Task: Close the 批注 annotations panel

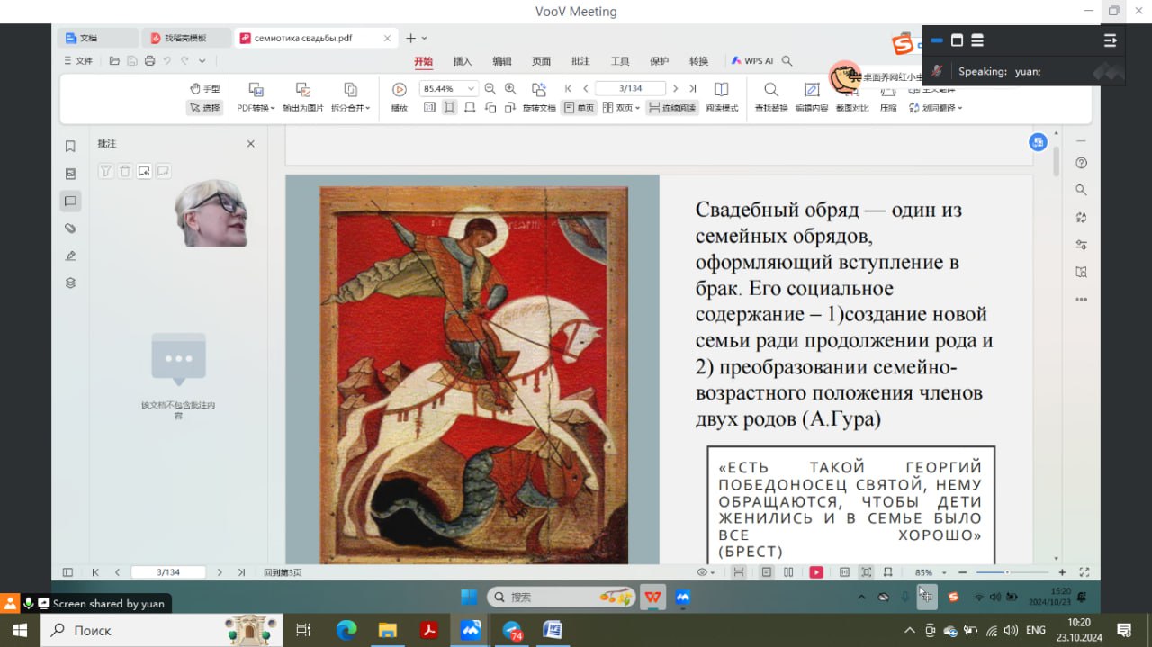Action: (x=251, y=144)
